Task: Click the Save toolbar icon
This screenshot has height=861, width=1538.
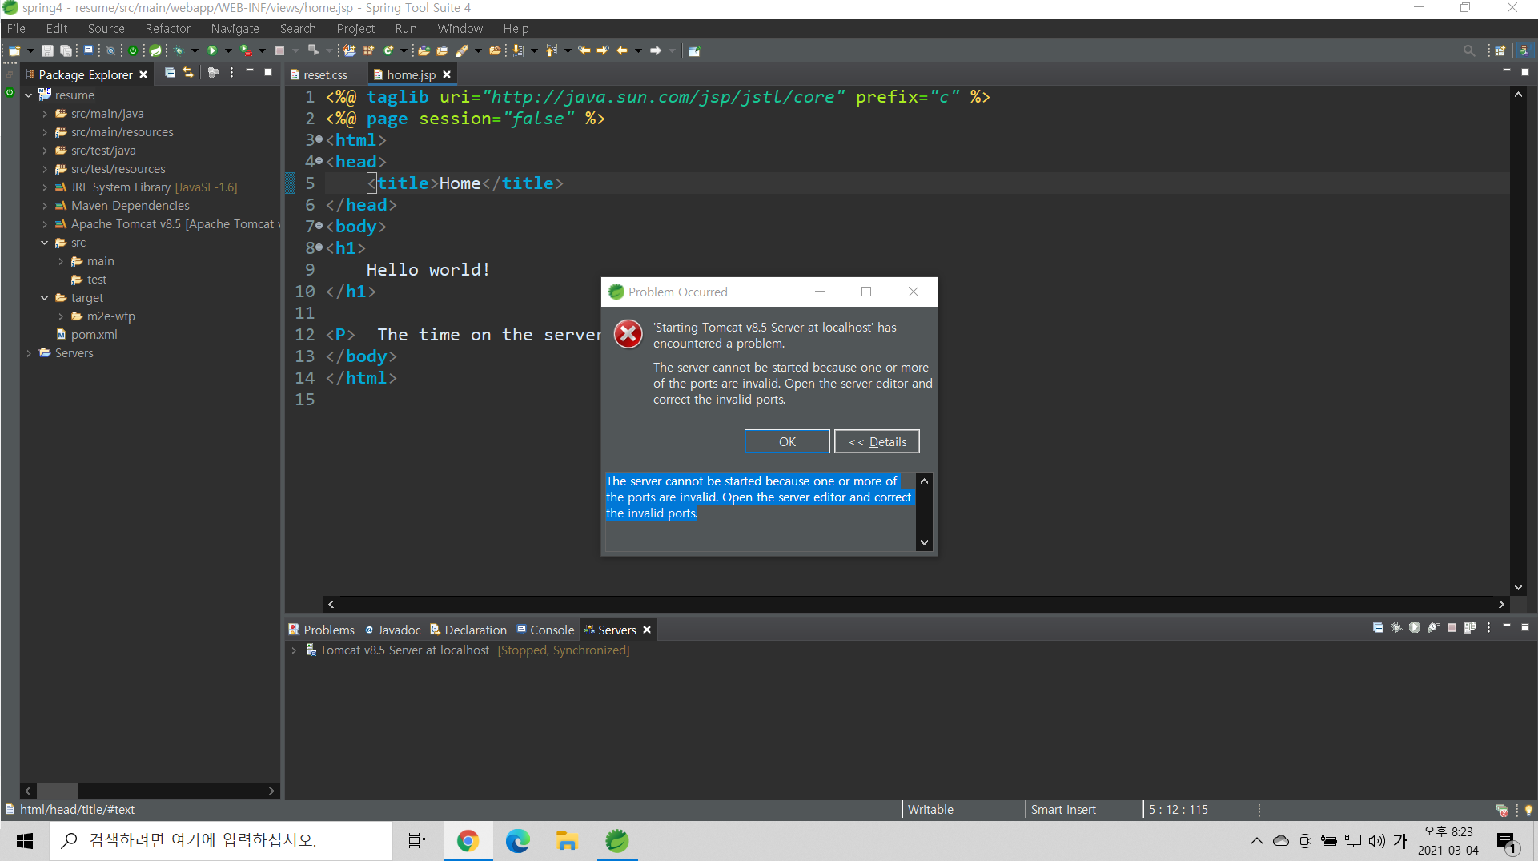Action: point(47,50)
